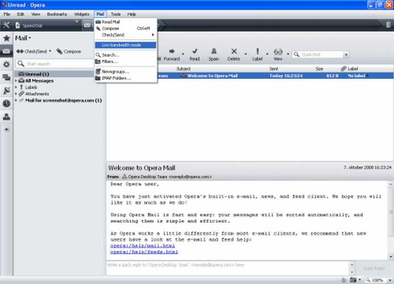Select Low bandwidth mode menu entry
Screen dimensions: 394x284
125,45
